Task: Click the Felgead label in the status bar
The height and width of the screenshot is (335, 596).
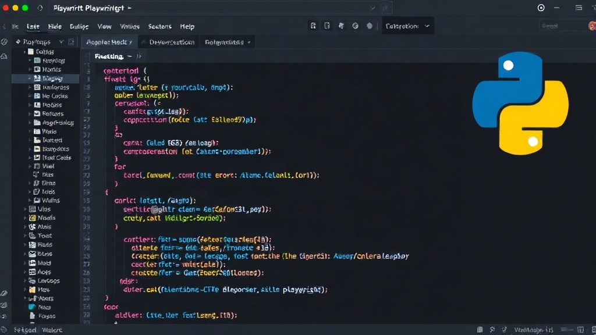Action: (x=25, y=330)
